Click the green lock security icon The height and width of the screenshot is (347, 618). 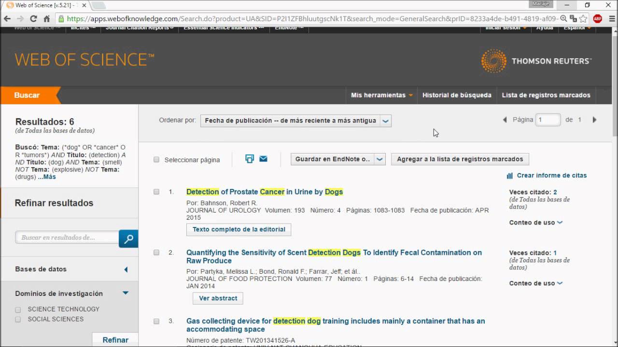coord(61,19)
